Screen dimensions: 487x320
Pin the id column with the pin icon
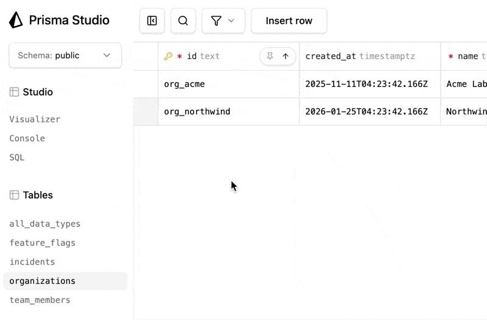(x=270, y=56)
